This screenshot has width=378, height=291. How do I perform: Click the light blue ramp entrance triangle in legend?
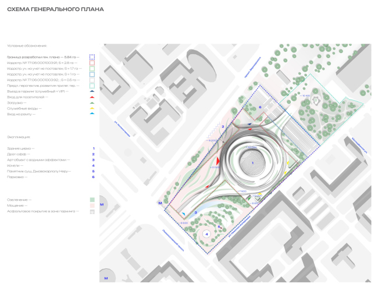[x=92, y=114]
